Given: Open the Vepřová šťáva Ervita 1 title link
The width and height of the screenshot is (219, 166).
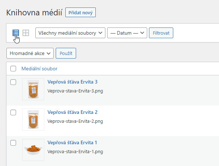Looking at the screenshot, I should pyautogui.click(x=72, y=142).
